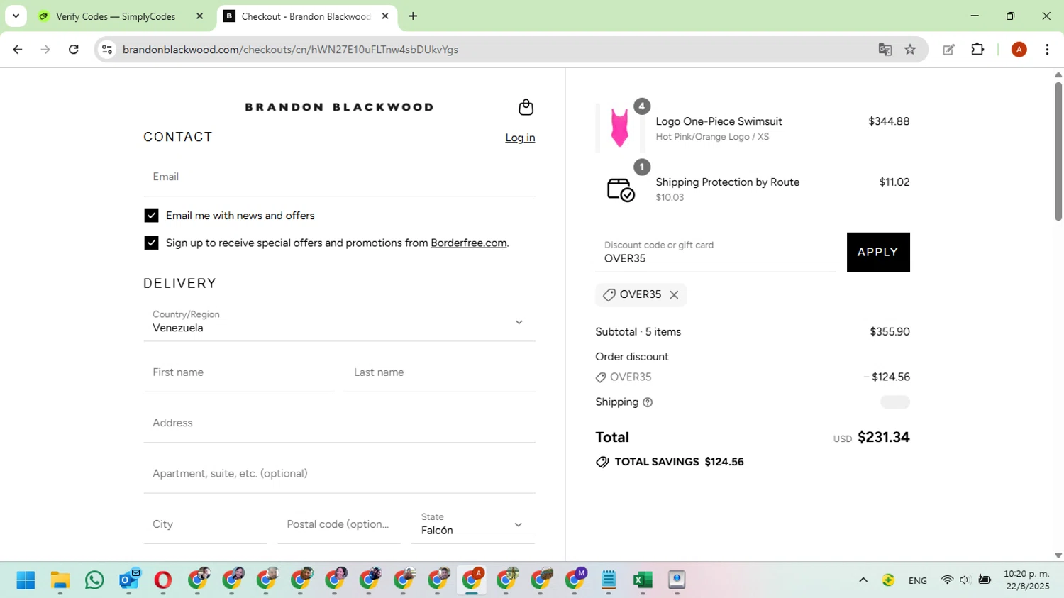Click the City field
1064x598 pixels.
coord(205,524)
